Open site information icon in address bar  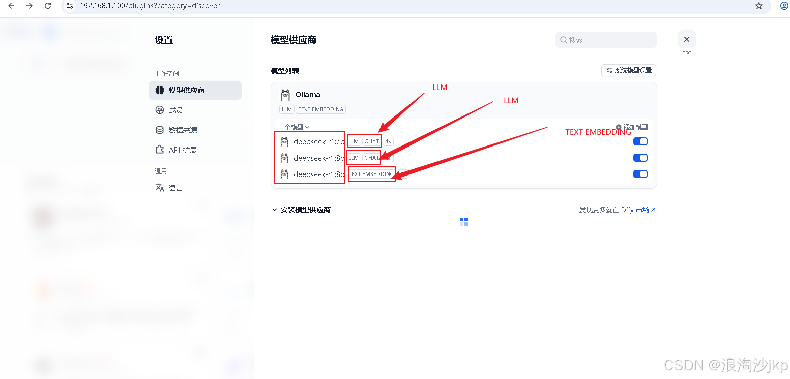pos(70,6)
